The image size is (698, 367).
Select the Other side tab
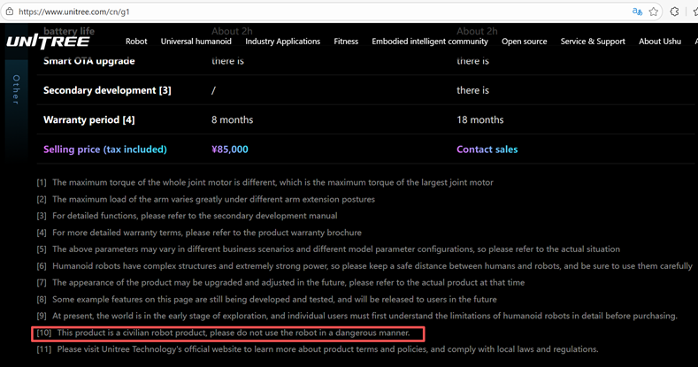(16, 90)
